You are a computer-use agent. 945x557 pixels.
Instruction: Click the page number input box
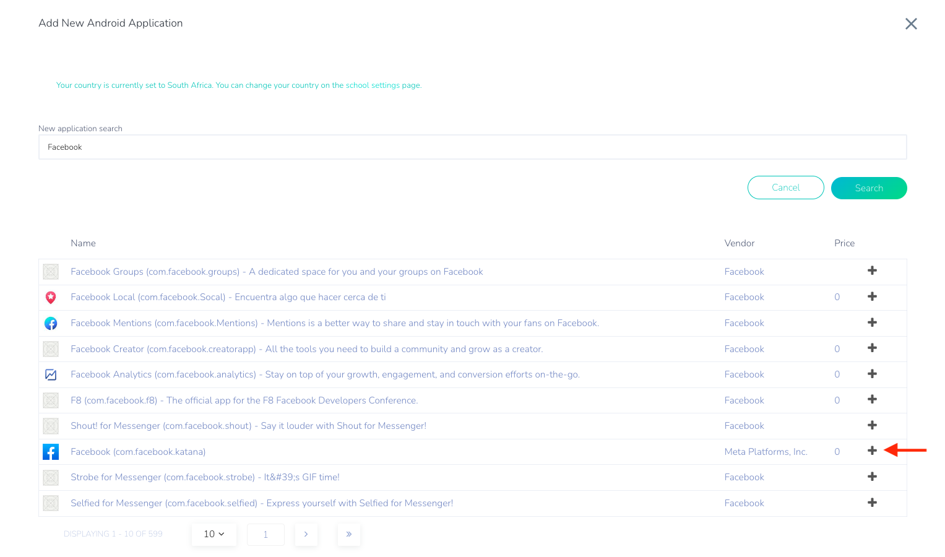click(x=265, y=534)
